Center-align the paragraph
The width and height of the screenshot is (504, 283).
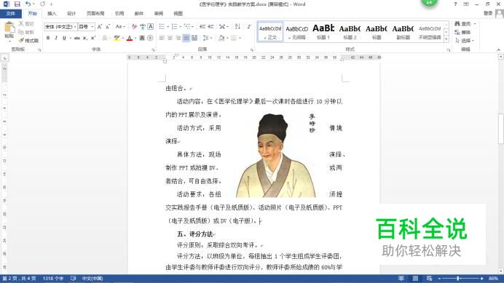(170, 39)
